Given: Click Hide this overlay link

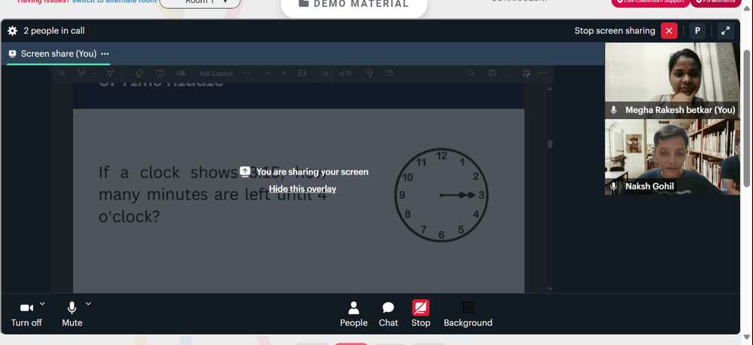Looking at the screenshot, I should coord(303,189).
